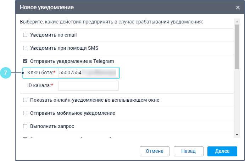Tick the partially hidden bottom checkbox

click(25, 138)
